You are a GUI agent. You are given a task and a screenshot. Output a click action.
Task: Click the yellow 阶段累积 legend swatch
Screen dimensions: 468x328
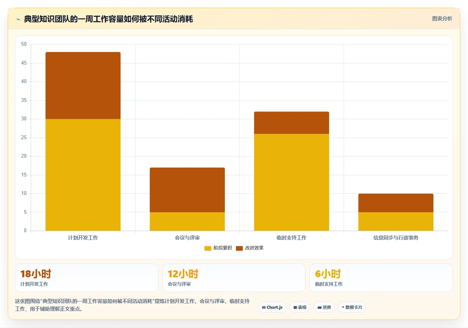[208, 248]
